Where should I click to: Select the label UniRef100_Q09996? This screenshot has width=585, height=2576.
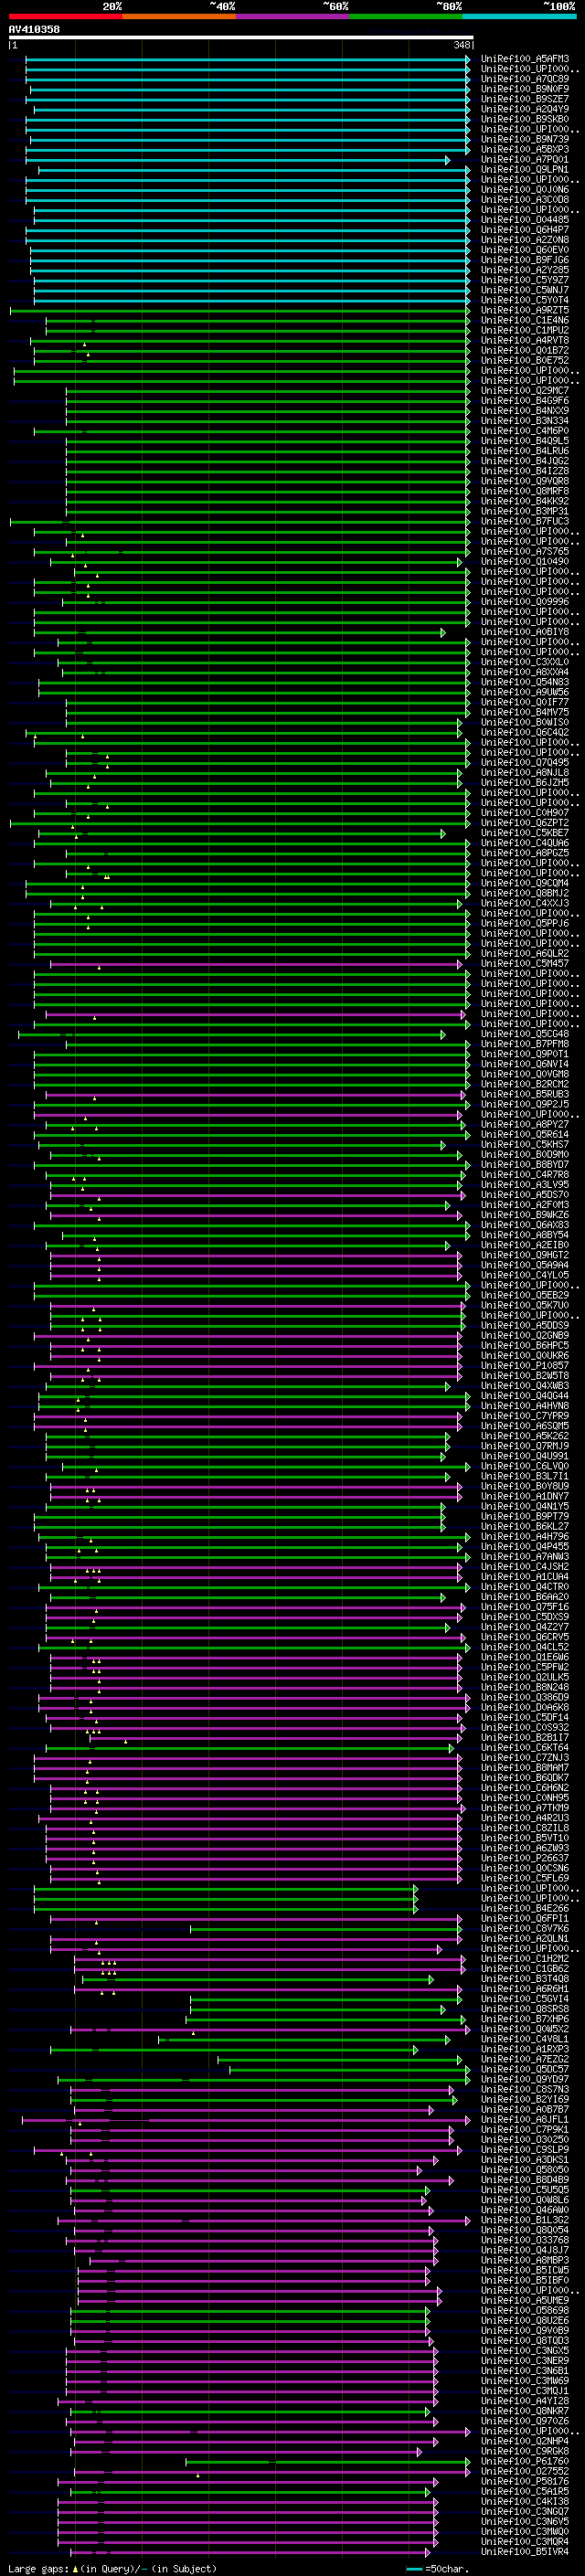tap(525, 602)
